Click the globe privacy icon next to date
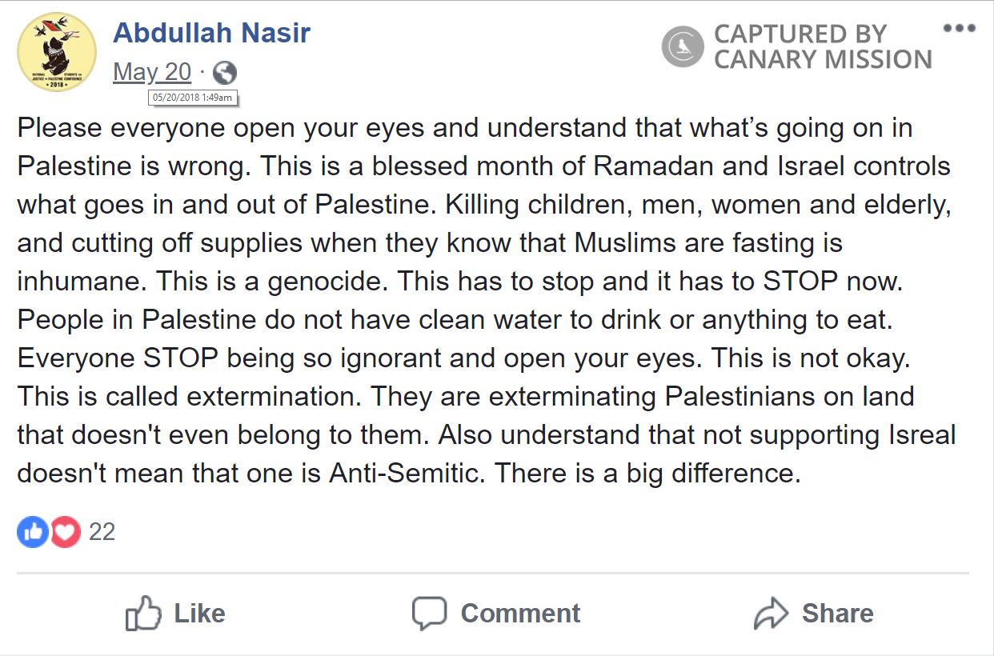 (x=225, y=72)
